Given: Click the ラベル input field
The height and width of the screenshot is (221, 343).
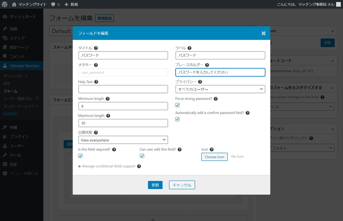Looking at the screenshot, I should 220,55.
